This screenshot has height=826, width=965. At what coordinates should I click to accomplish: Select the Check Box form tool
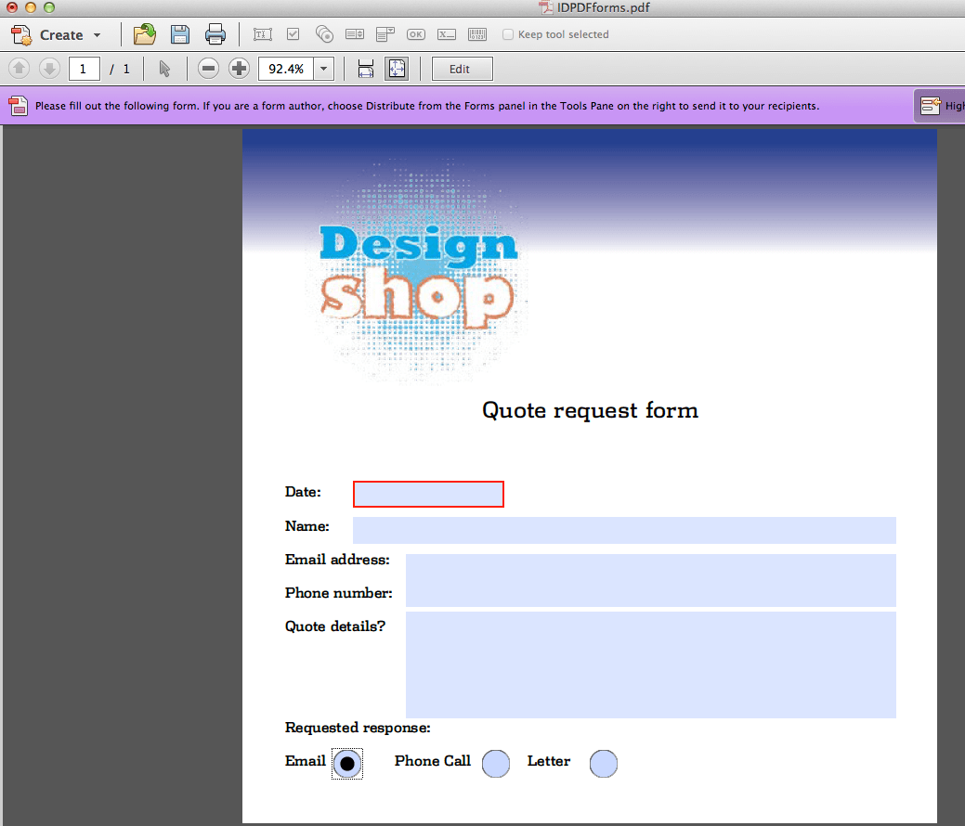292,33
